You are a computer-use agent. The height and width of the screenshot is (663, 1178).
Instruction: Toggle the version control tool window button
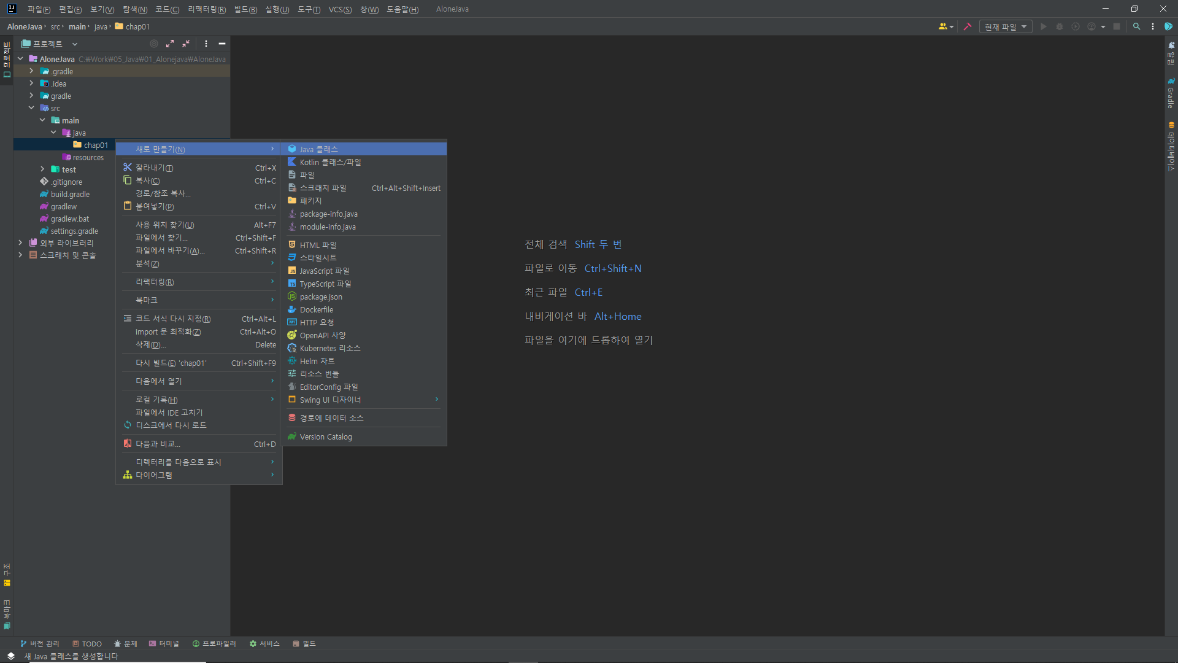coord(40,643)
